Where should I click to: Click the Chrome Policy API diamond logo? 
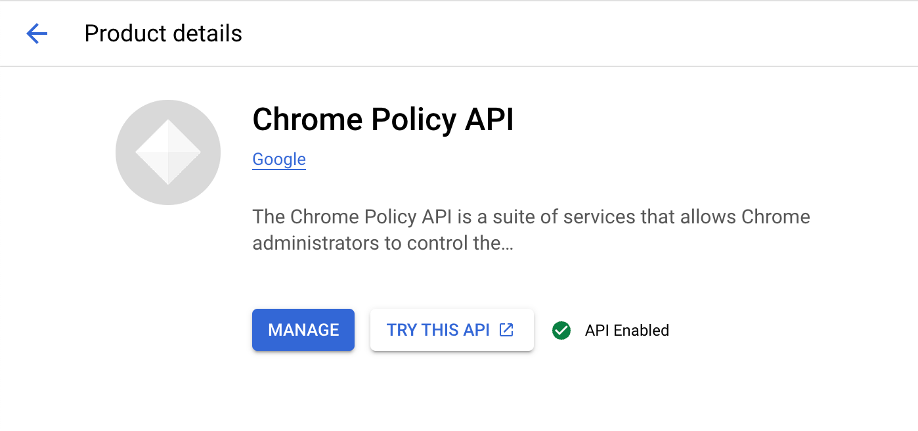[x=168, y=152]
